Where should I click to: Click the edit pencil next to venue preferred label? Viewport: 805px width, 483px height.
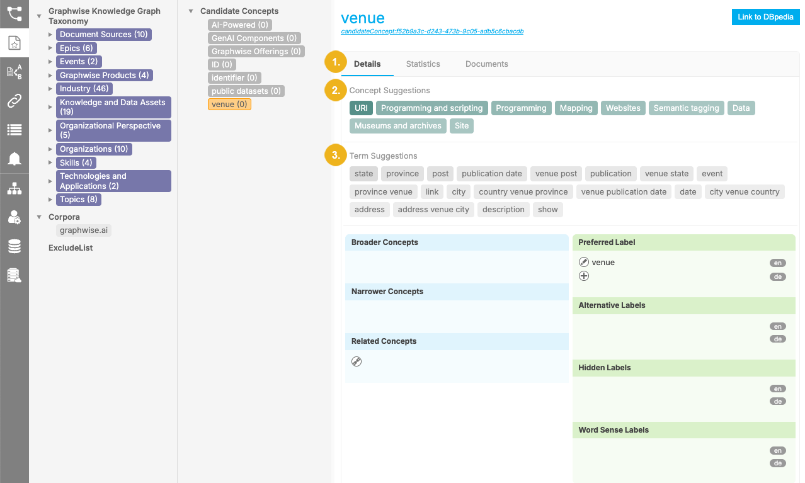[583, 262]
